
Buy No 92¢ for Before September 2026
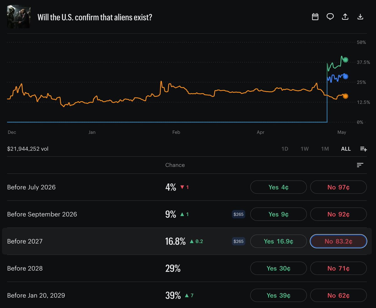click(338, 214)
